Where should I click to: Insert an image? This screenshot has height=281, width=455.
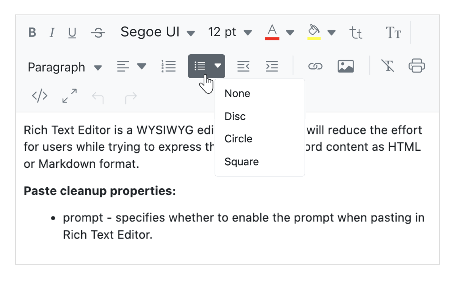[345, 66]
